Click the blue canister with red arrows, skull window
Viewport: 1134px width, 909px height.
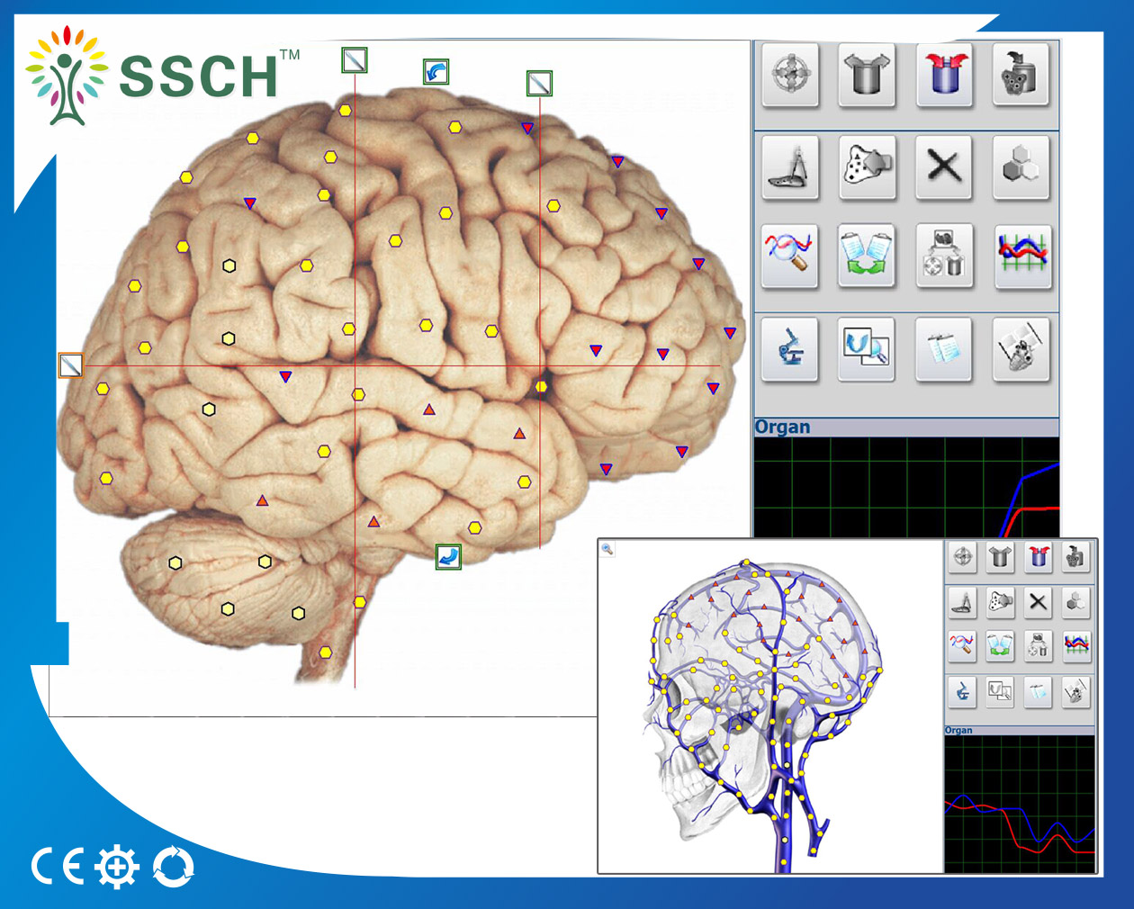pyautogui.click(x=1039, y=558)
